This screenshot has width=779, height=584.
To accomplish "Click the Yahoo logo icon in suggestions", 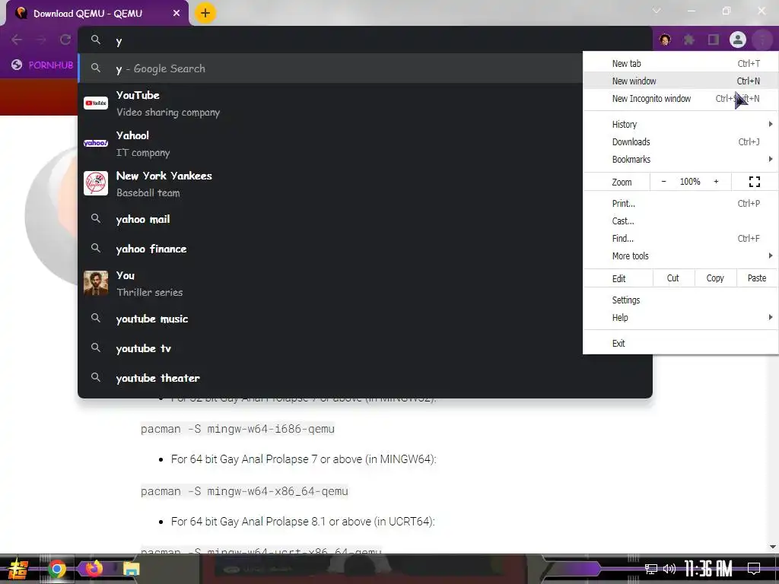I will click(96, 143).
